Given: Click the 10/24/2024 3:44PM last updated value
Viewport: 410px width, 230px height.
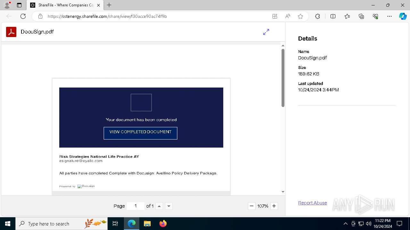Looking at the screenshot, I should [x=318, y=90].
